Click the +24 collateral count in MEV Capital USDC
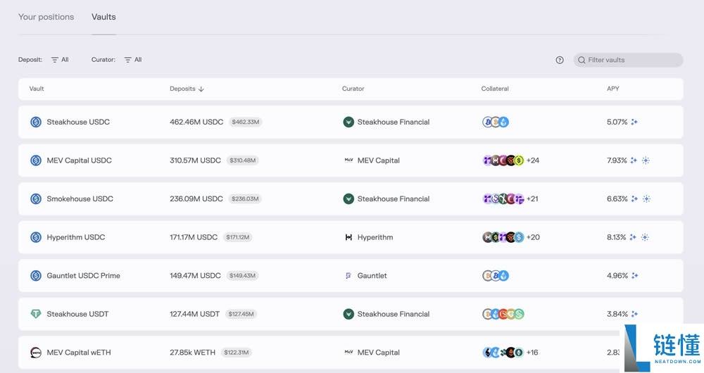 [533, 160]
